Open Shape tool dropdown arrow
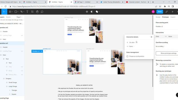 coord(18,12)
